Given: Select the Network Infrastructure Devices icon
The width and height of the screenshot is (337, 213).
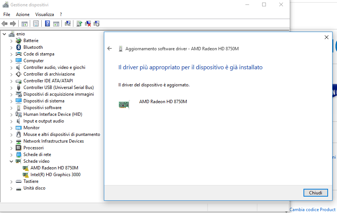Looking at the screenshot, I should (19, 141).
